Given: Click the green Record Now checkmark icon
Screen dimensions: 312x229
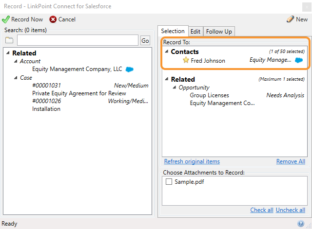Looking at the screenshot, I should (x=5, y=19).
